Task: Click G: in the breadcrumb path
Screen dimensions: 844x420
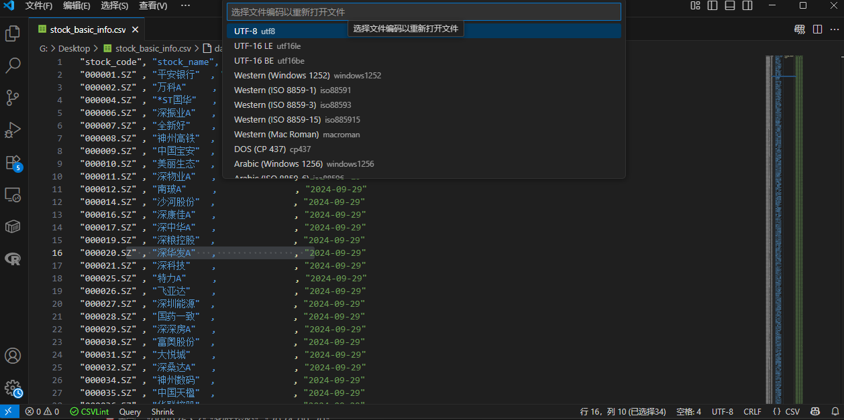Action: pyautogui.click(x=44, y=48)
